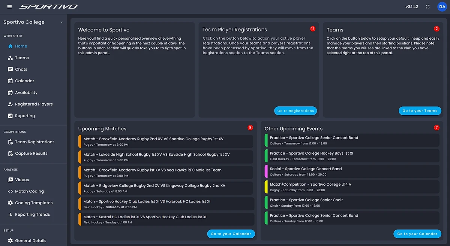Click the red 7 Upcoming Events badge

pos(436,128)
